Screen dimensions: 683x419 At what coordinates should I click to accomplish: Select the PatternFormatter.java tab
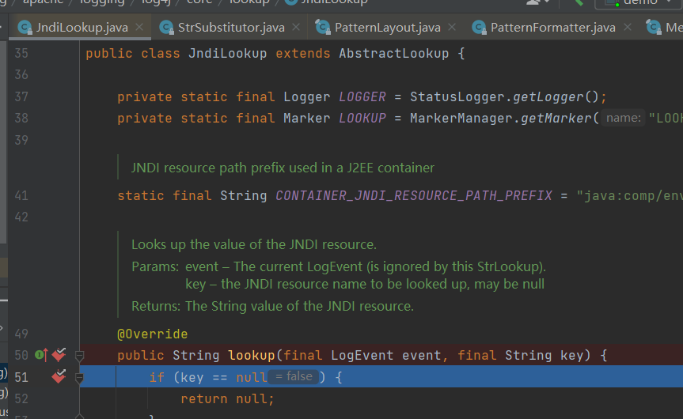[552, 28]
